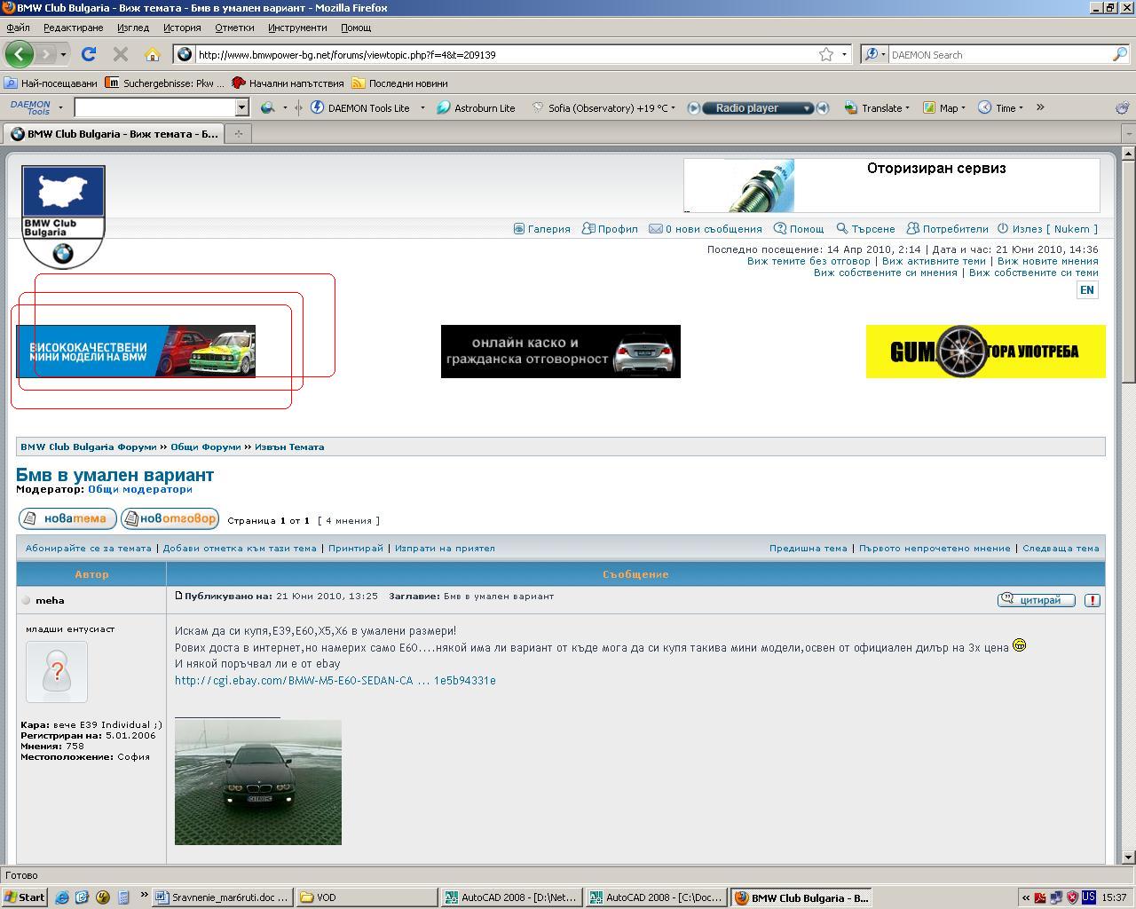Click the 'новотговор' reply button
Screen dimensions: 1136x909
click(x=170, y=518)
